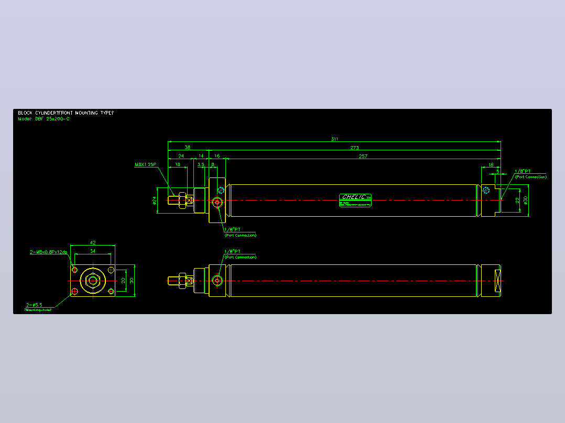This screenshot has width=565, height=423.
Task: Select the "Mounting-hole" note text
Action: click(x=38, y=309)
